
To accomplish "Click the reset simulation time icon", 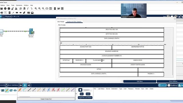I will (x=6, y=85).
